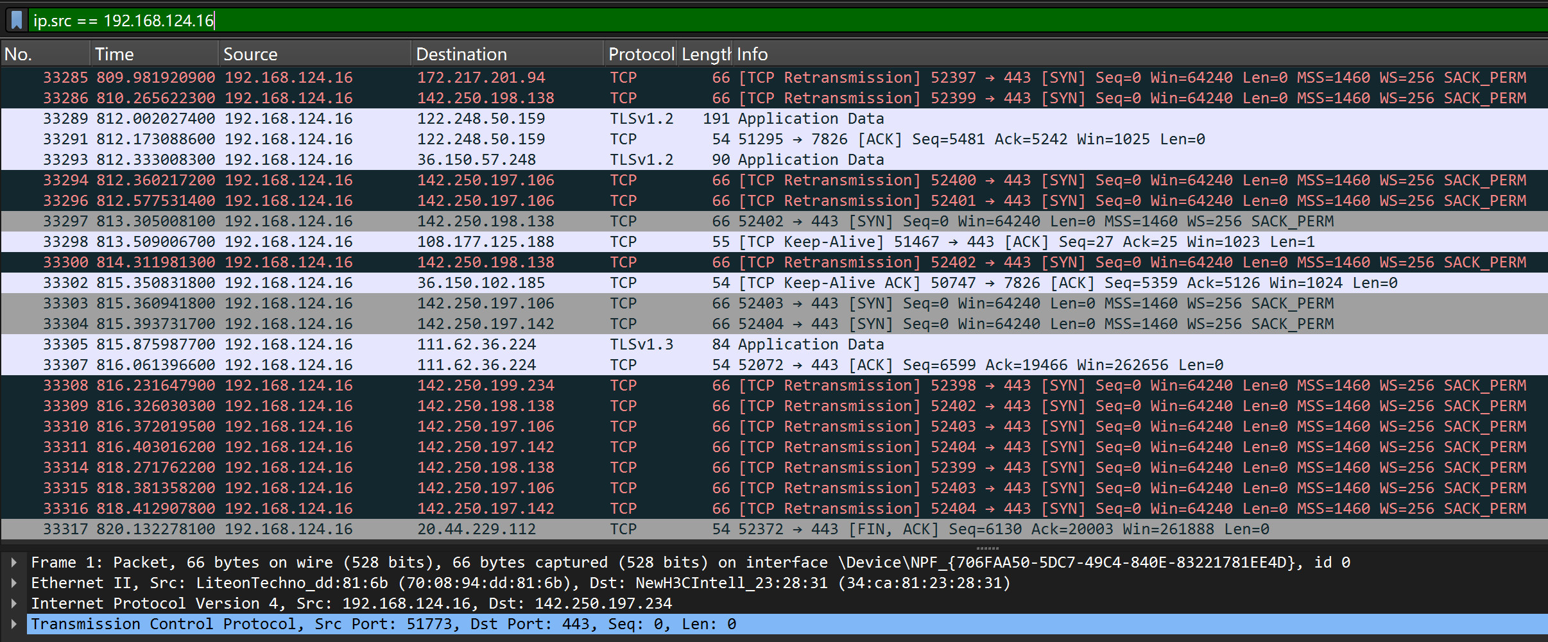Expand the Ethernet II details row
Screen dimensions: 1548x642
14,583
